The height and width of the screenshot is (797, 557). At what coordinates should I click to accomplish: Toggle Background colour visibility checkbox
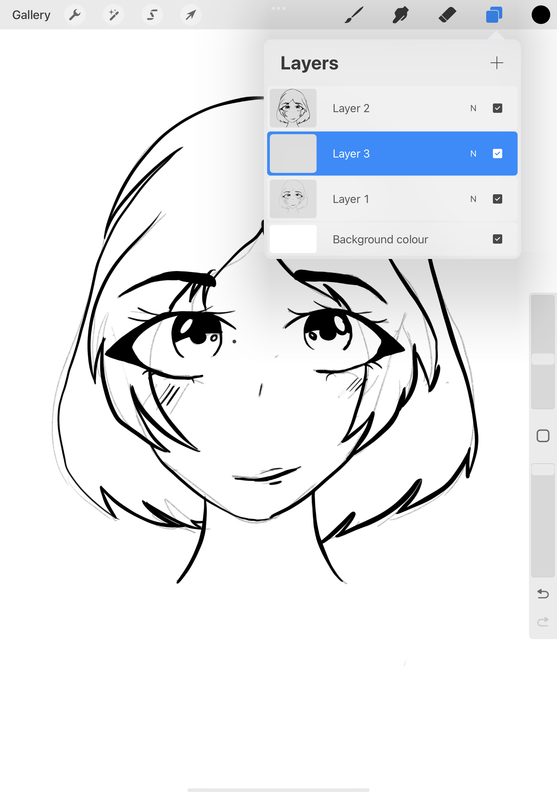pyautogui.click(x=497, y=239)
